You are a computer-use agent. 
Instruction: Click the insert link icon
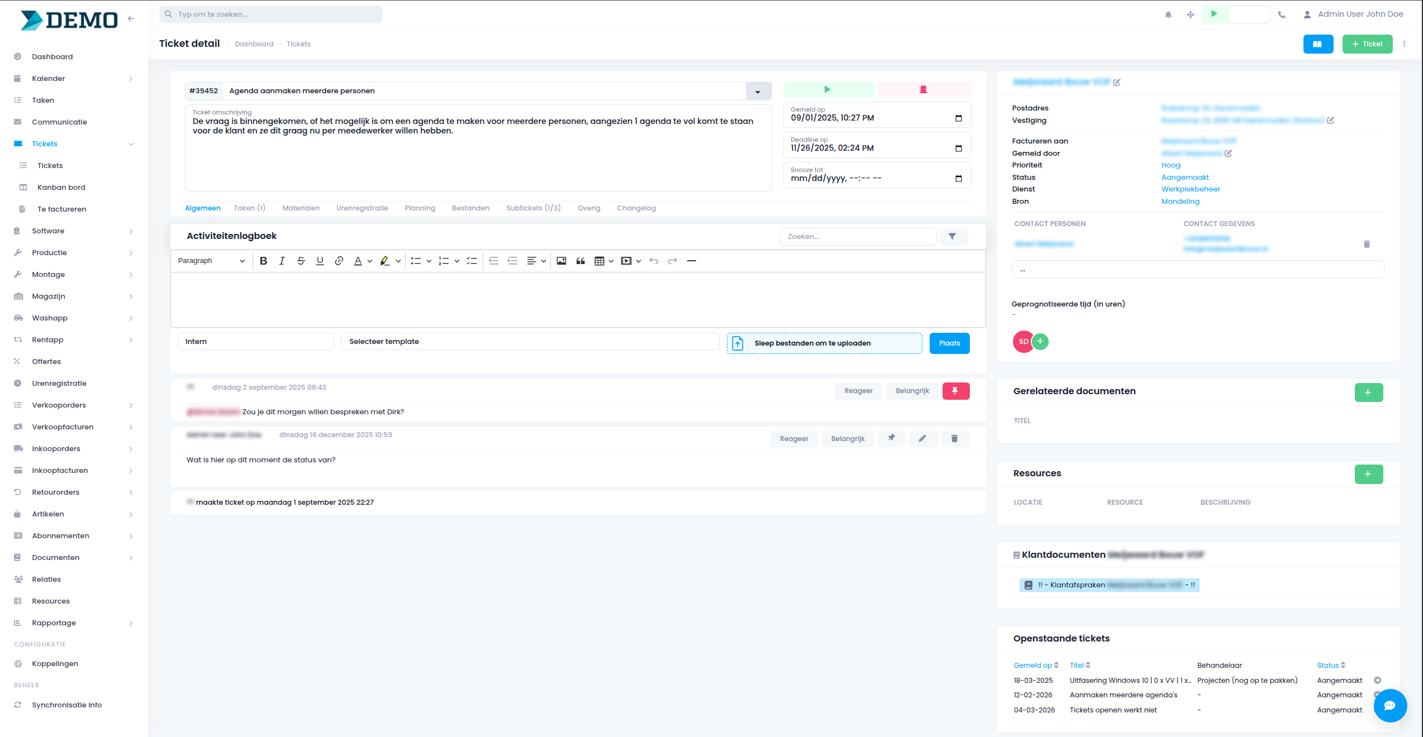(339, 261)
